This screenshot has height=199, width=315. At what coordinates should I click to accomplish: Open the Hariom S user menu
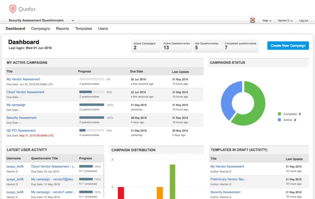(x=285, y=20)
